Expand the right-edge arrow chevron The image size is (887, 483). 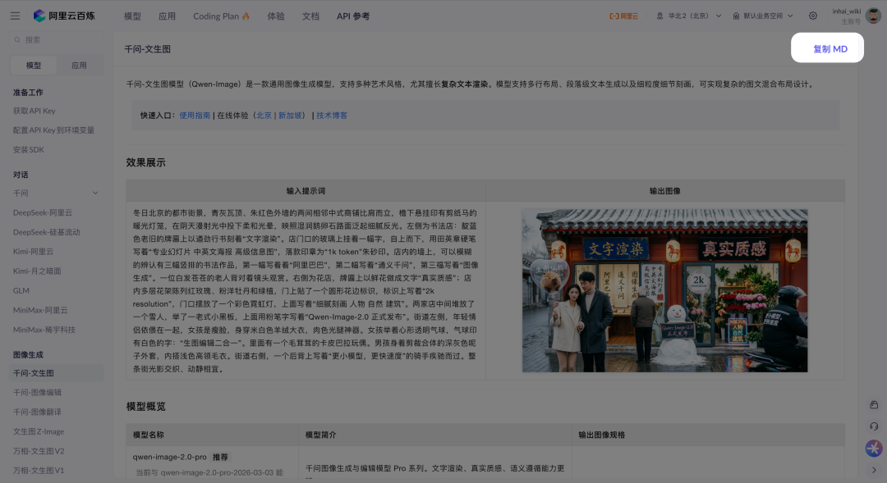(x=874, y=470)
